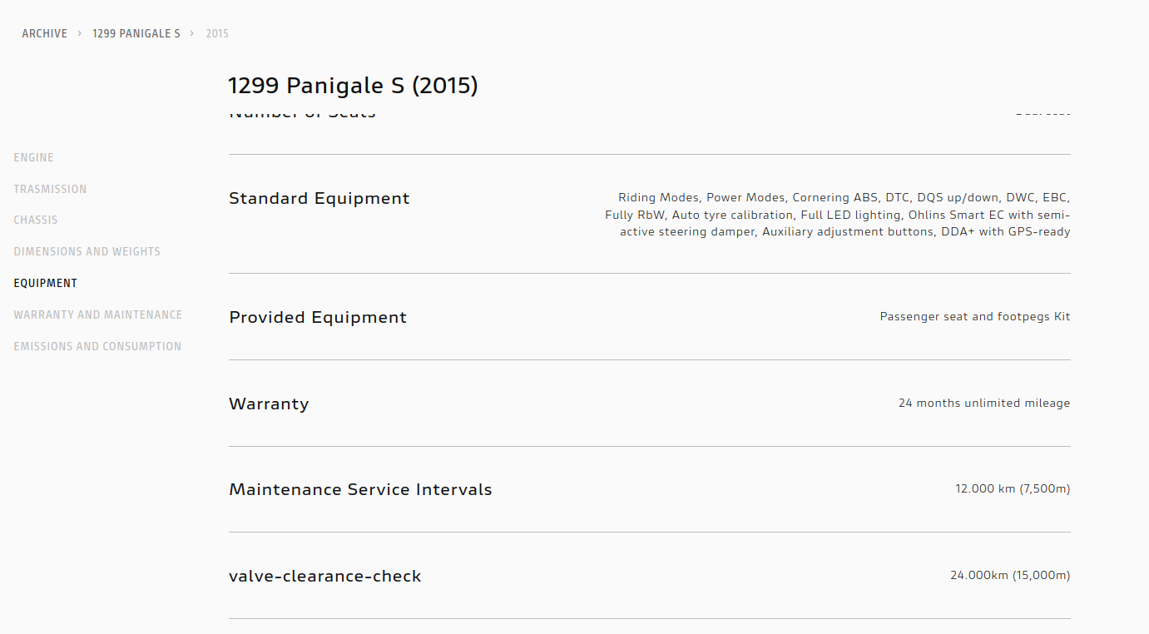Click the Warranty row label
The image size is (1149, 634).
(269, 404)
